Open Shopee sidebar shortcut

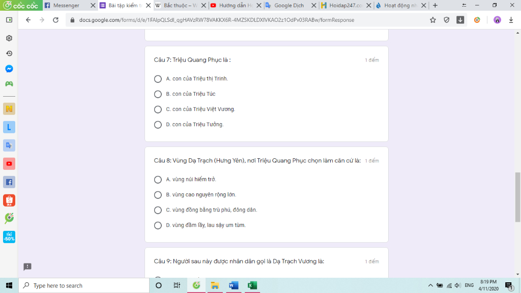pos(9,200)
